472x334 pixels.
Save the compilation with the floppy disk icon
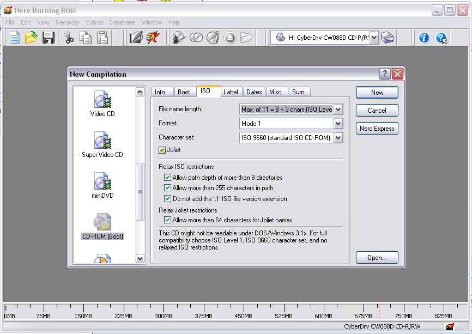(48, 38)
